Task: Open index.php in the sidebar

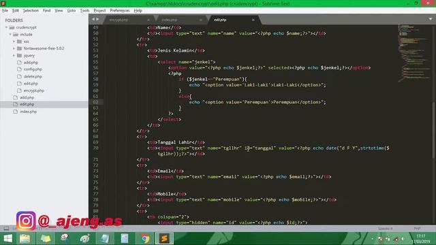Action: [28, 112]
